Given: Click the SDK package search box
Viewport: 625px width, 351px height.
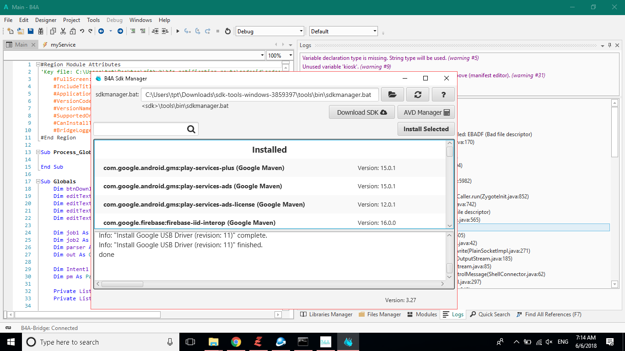Looking at the screenshot, I should (146, 129).
